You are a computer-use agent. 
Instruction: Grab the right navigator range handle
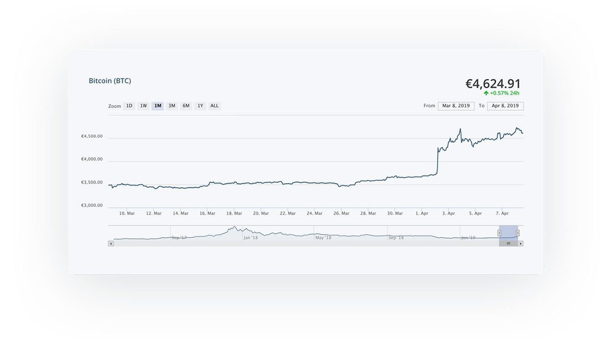(x=518, y=233)
